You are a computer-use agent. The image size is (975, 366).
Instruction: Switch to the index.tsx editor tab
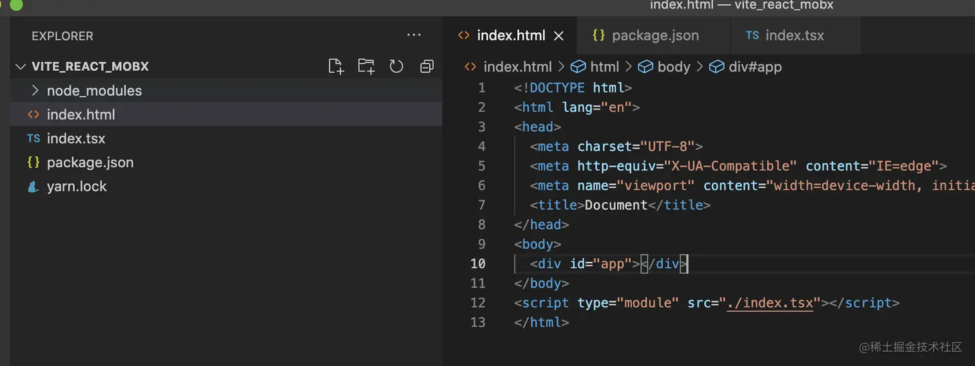[x=796, y=35]
